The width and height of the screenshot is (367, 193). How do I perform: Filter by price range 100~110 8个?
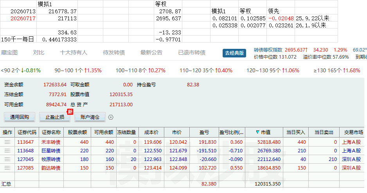point(140,71)
